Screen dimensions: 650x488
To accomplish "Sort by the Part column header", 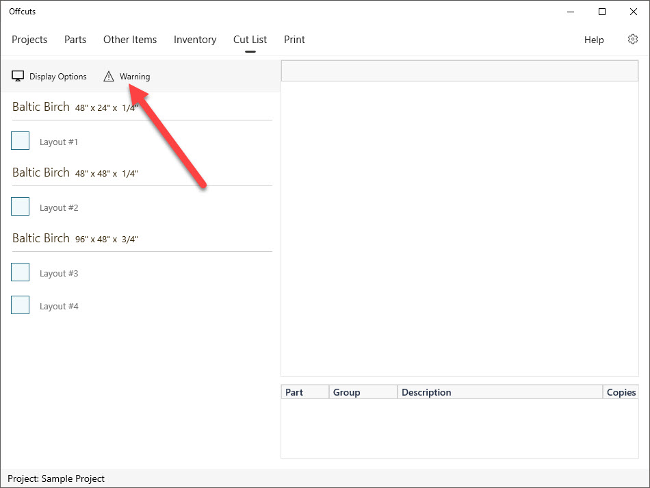I will [305, 392].
